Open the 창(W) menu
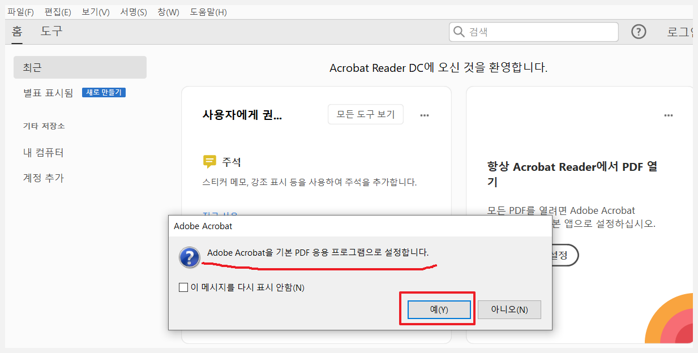Screen dimensions: 698x353 pyautogui.click(x=168, y=12)
